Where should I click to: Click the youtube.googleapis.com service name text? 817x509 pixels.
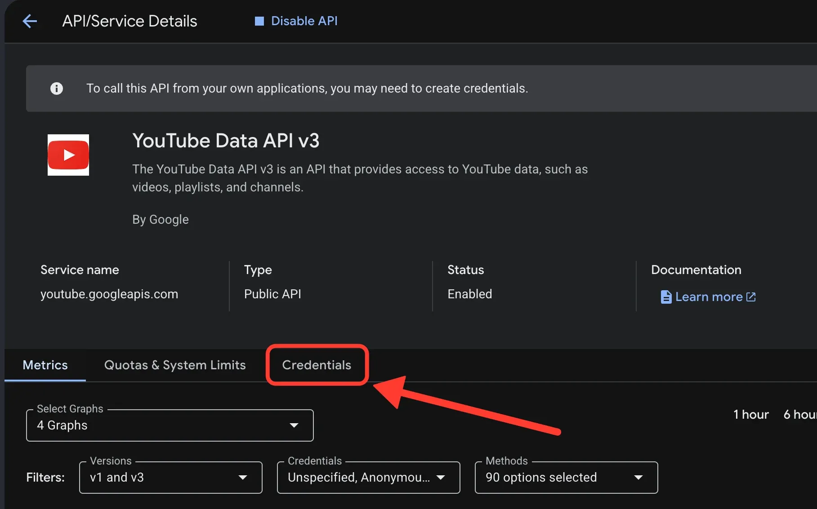(109, 294)
